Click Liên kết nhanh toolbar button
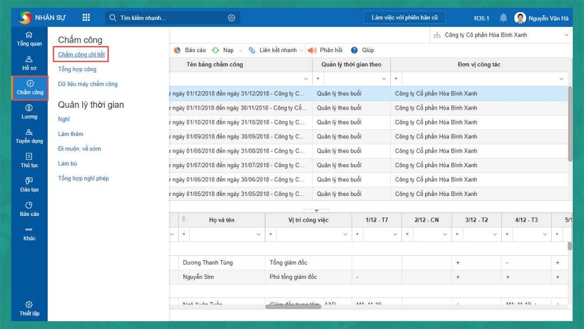The image size is (584, 329). tap(273, 50)
